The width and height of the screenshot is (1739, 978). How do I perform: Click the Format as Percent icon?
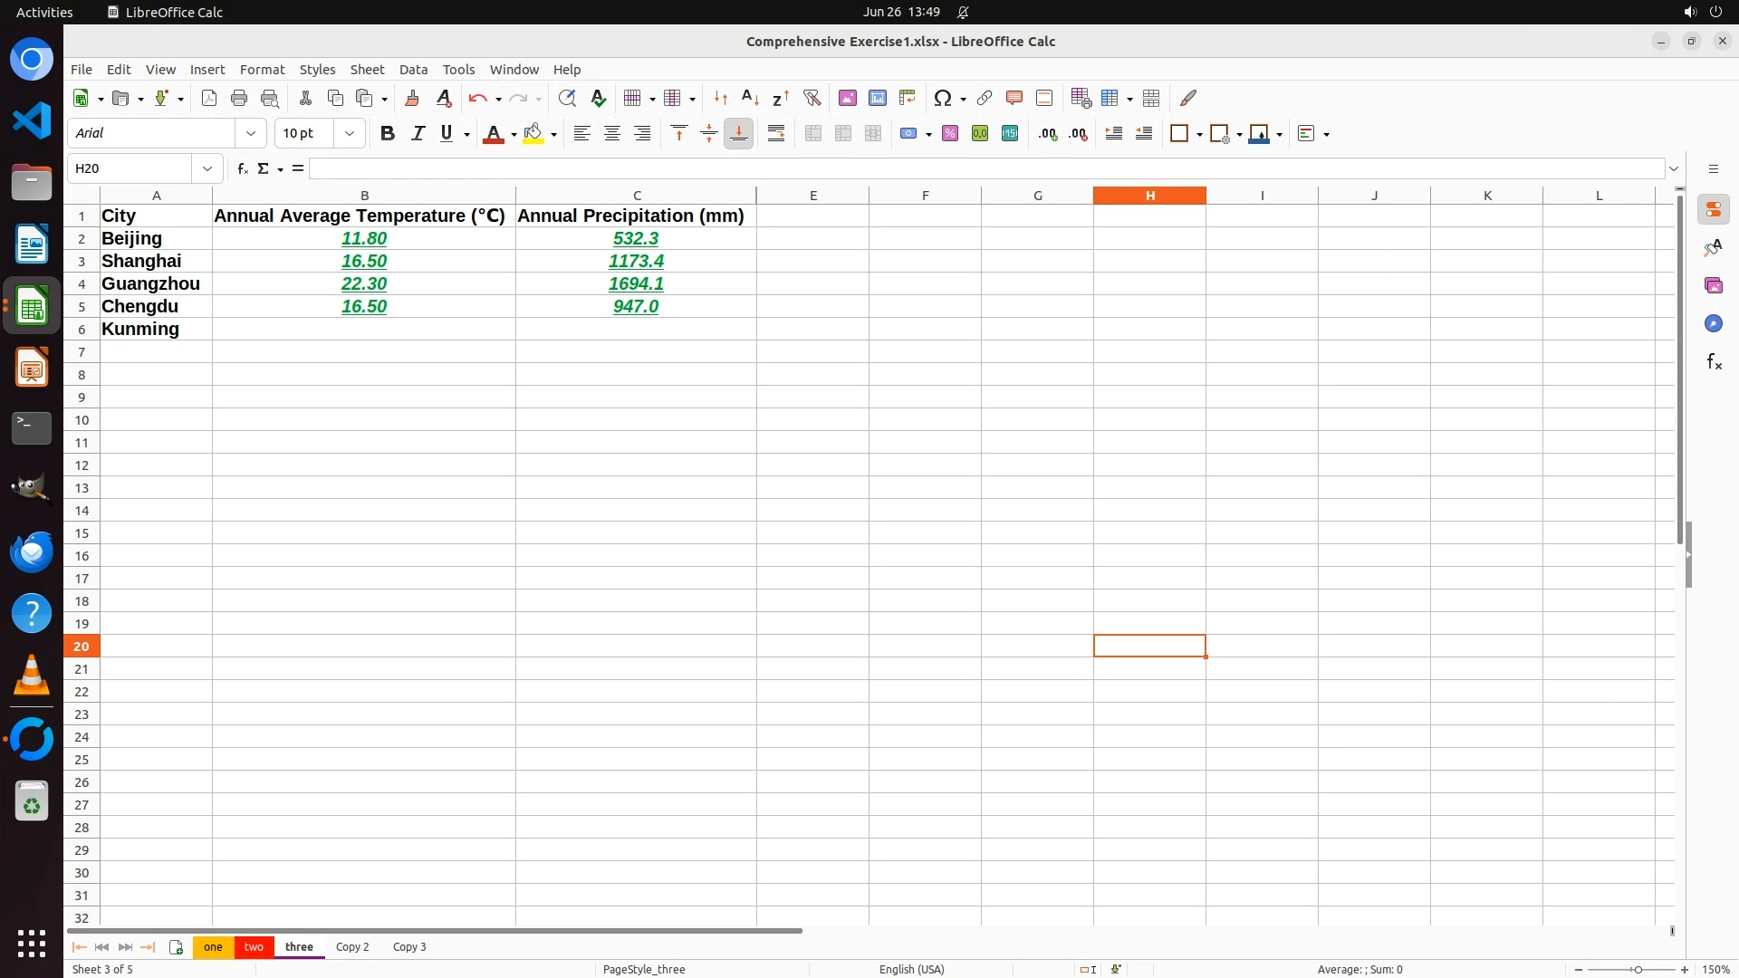coord(949,134)
